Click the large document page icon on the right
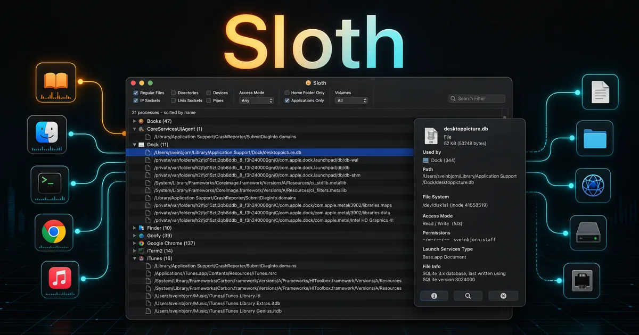The height and width of the screenshot is (335, 639). click(600, 92)
